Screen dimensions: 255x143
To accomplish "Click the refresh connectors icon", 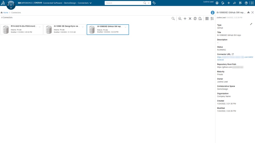I will (x=195, y=19).
